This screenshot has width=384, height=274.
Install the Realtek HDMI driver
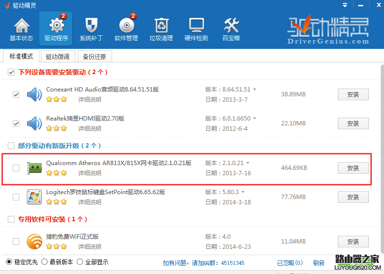click(x=353, y=123)
